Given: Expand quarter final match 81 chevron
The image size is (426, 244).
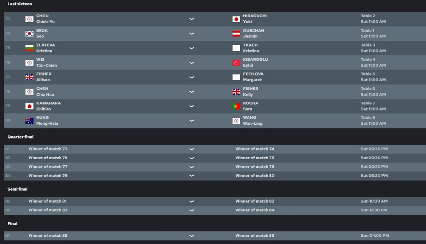Looking at the screenshot, I should (192, 149).
